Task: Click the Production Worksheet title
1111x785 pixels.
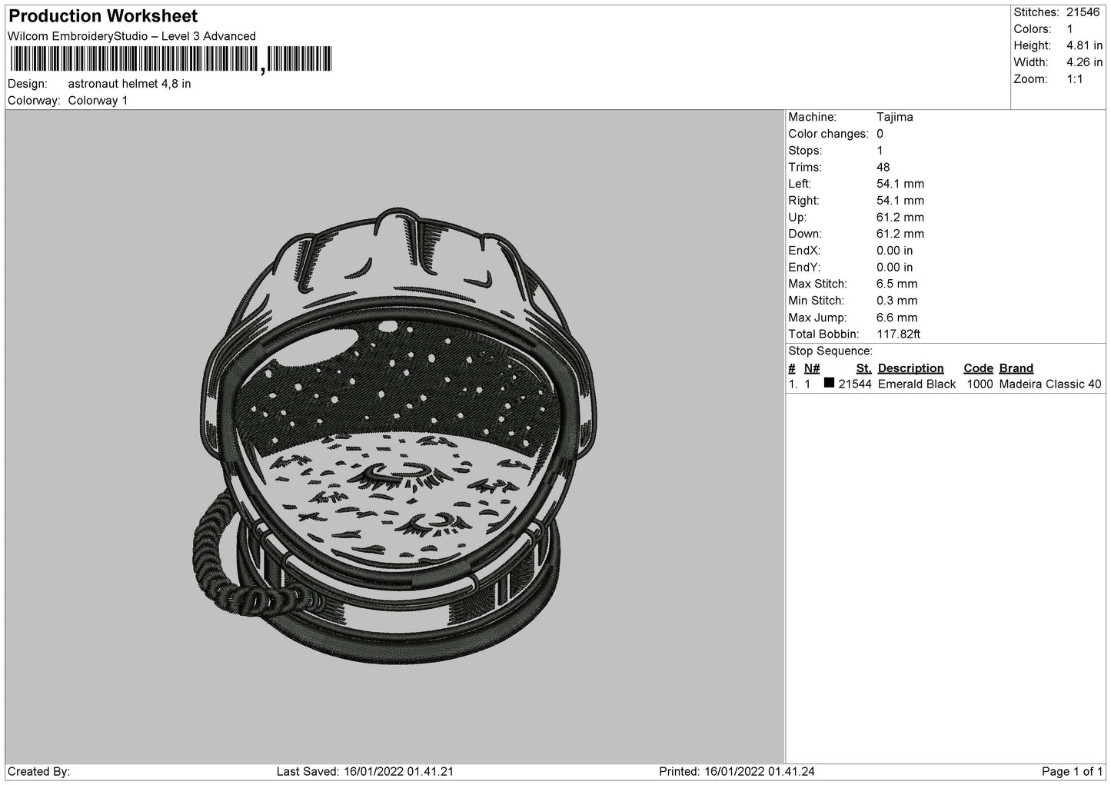Action: [103, 16]
